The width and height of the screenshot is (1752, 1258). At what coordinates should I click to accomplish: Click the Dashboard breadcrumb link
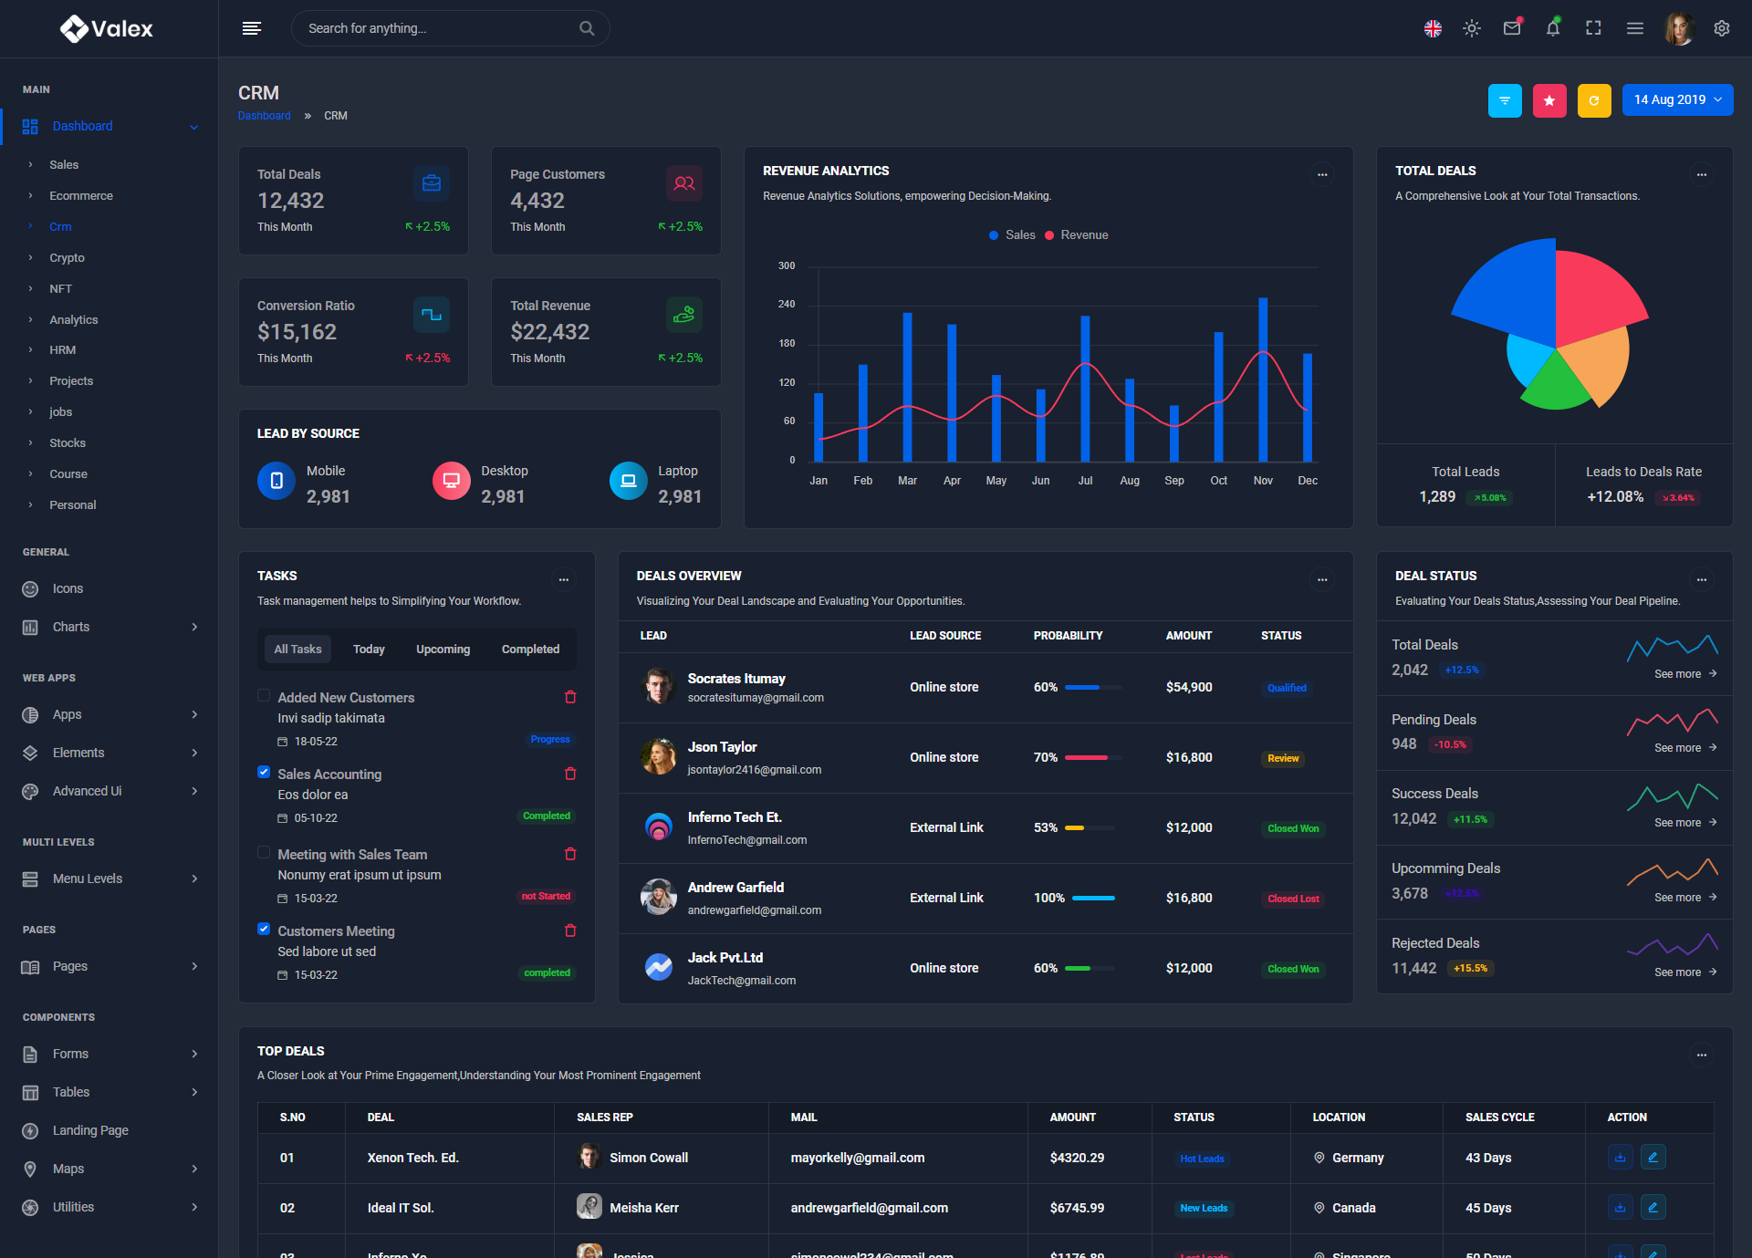point(264,116)
